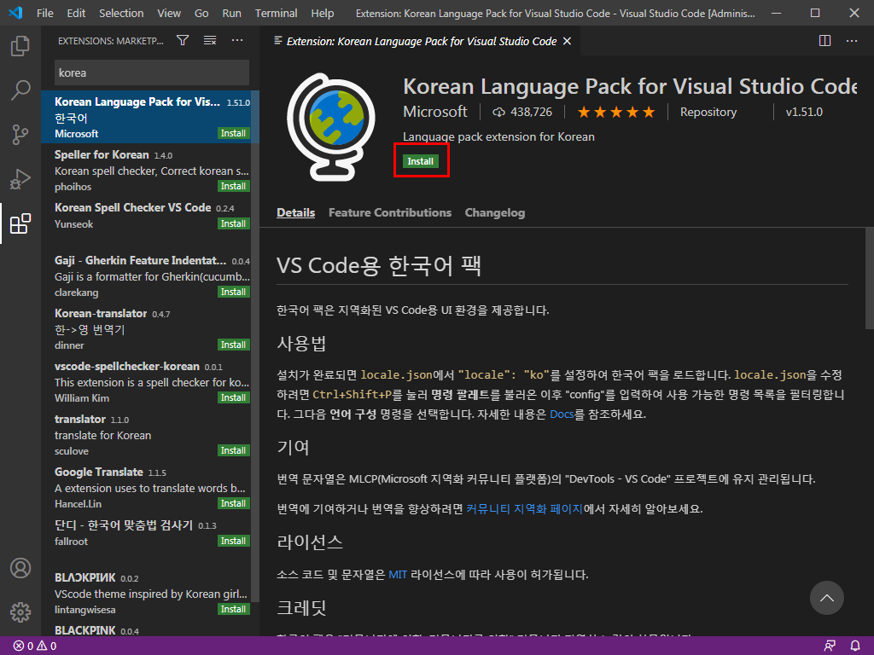Open the Go menu
Viewport: 874px width, 655px height.
coord(201,13)
